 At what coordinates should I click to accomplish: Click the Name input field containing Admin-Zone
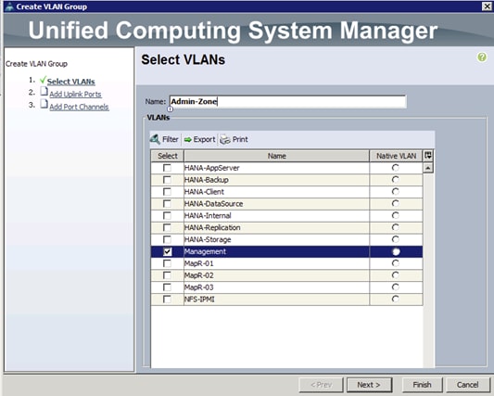pyautogui.click(x=287, y=101)
